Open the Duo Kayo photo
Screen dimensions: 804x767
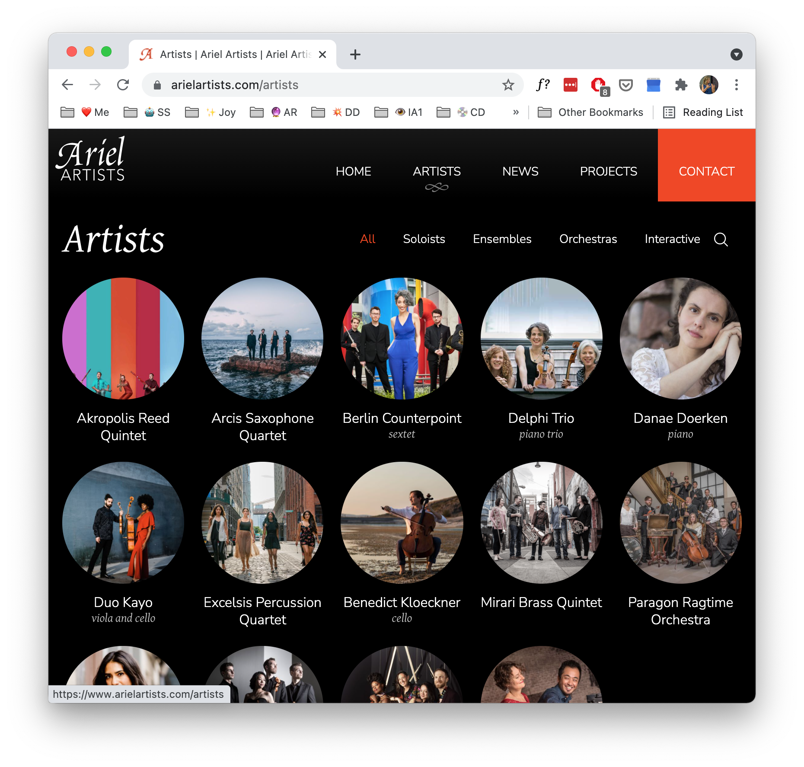pos(123,523)
